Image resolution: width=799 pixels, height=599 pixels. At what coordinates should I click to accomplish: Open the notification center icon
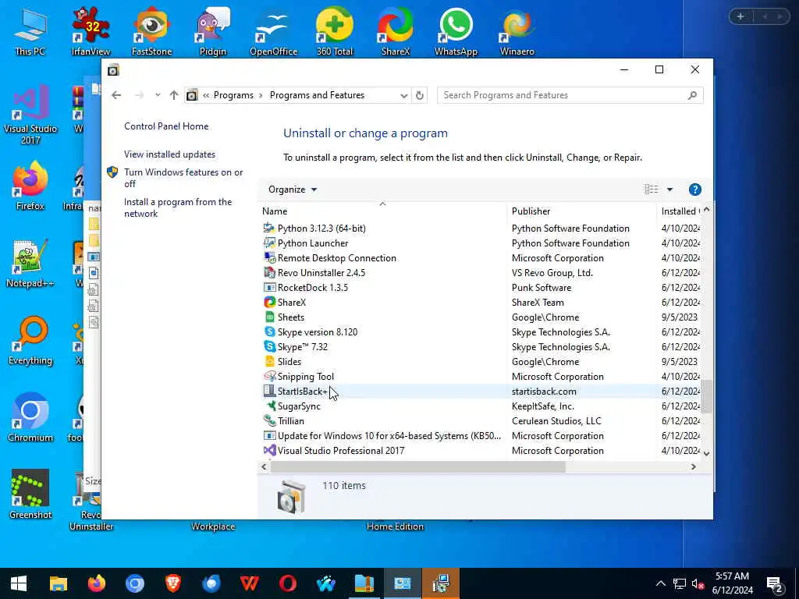click(775, 583)
